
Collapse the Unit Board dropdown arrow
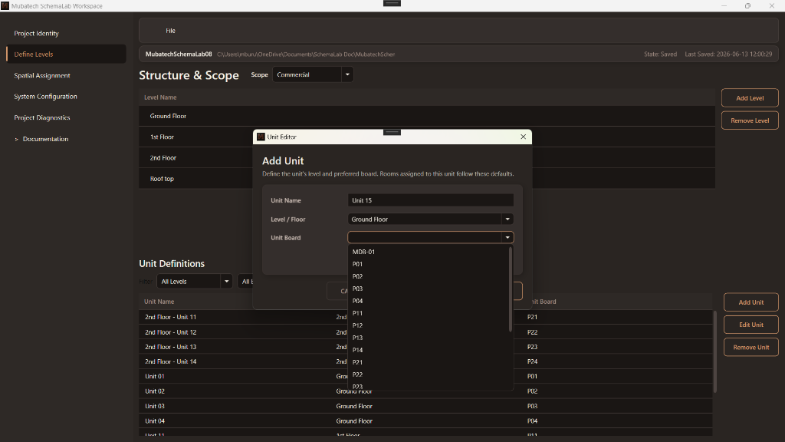click(x=507, y=238)
